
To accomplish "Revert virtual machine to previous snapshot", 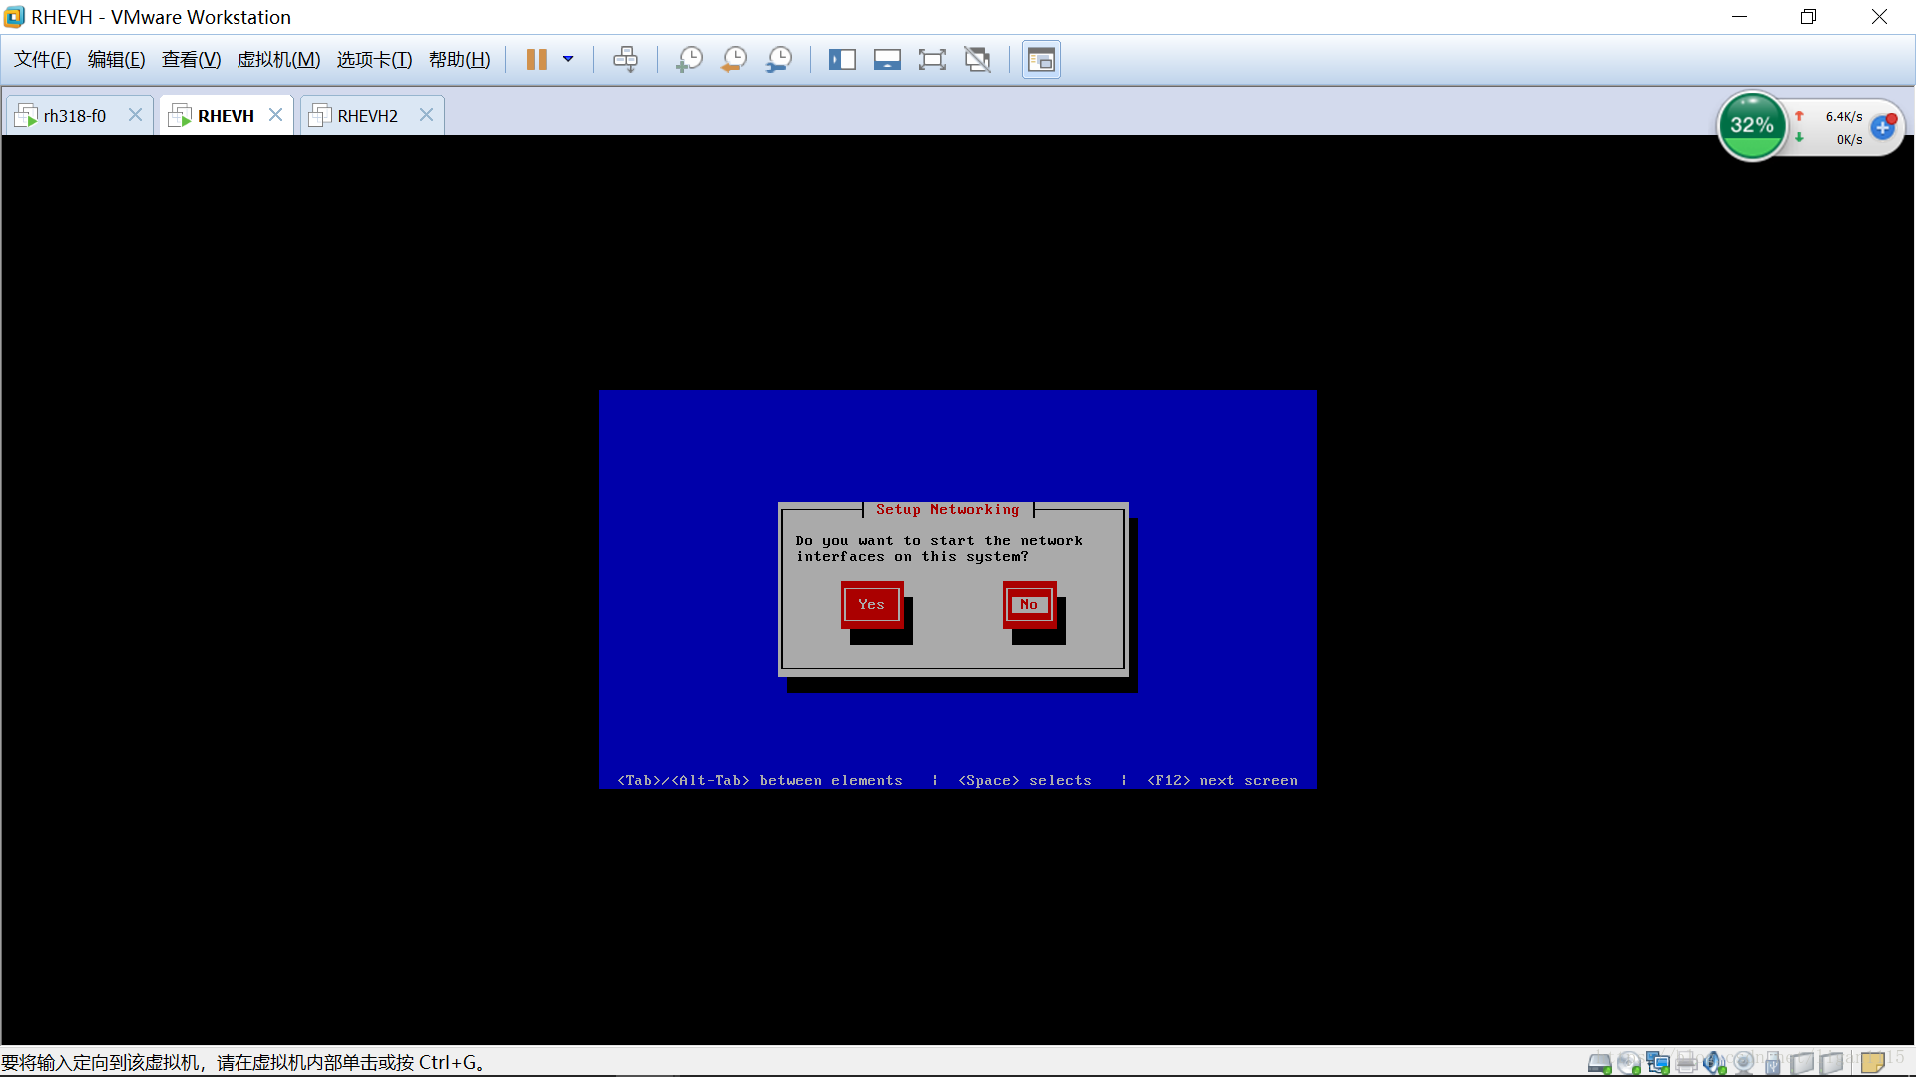I will [x=734, y=60].
